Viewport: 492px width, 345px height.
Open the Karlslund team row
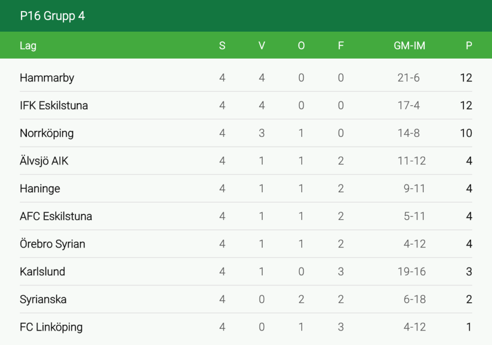pos(42,271)
